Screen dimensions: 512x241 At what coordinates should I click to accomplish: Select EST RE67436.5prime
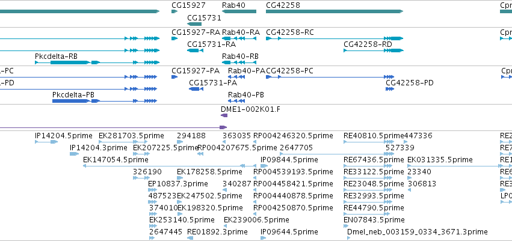pyautogui.click(x=369, y=166)
